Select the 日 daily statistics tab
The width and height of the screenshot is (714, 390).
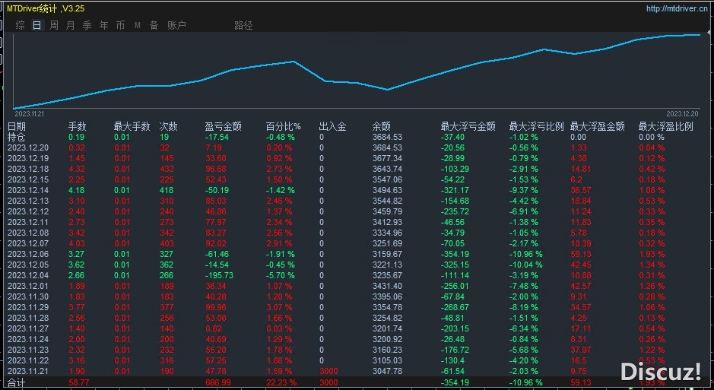[37, 26]
